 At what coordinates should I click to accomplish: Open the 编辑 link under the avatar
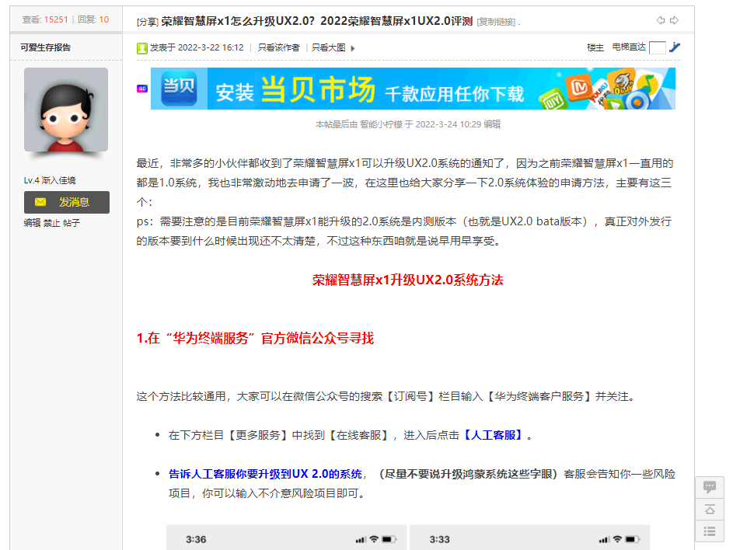coord(32,223)
